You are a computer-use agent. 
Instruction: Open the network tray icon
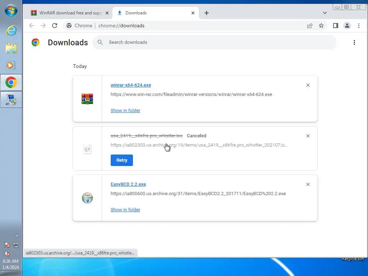tap(16, 245)
